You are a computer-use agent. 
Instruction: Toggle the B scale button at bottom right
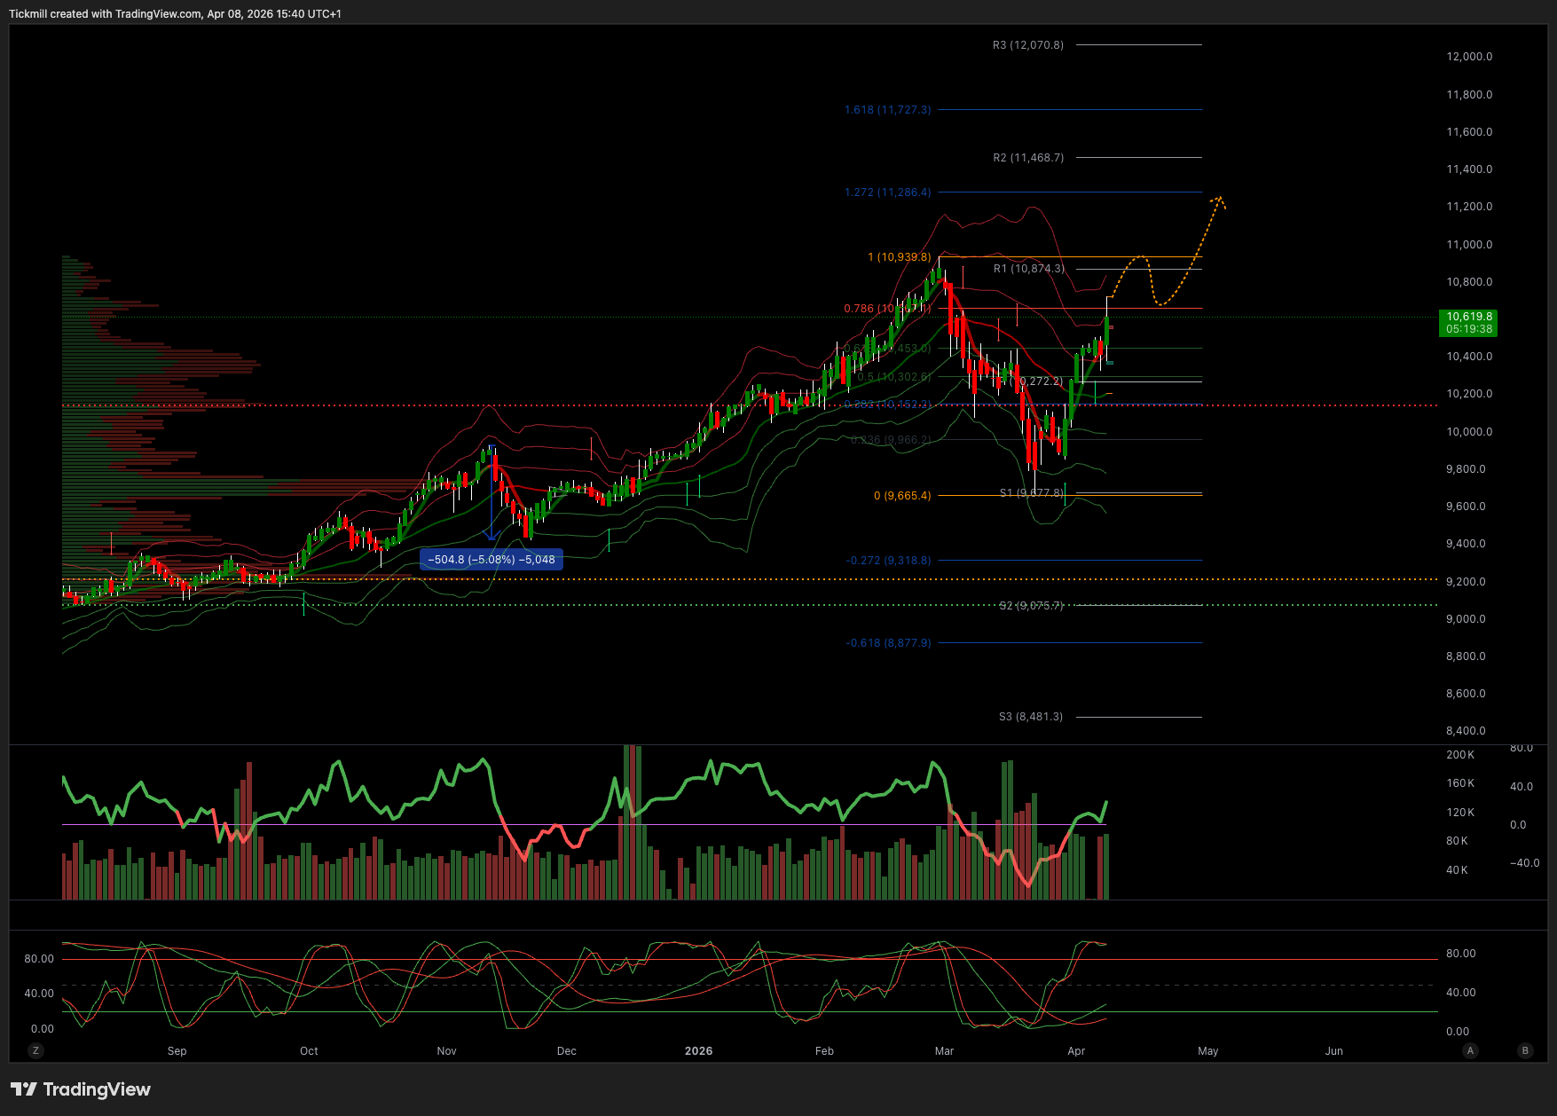[1525, 1050]
